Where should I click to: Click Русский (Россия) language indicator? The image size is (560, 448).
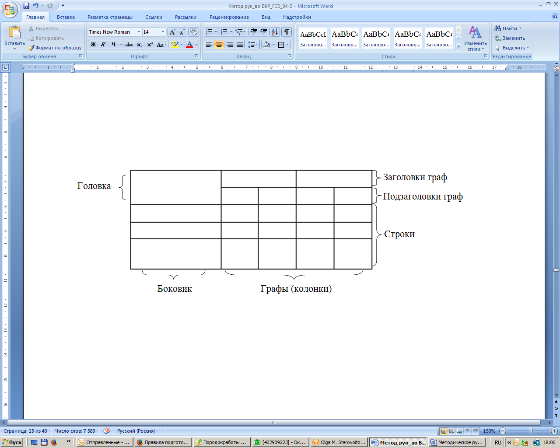(x=136, y=431)
